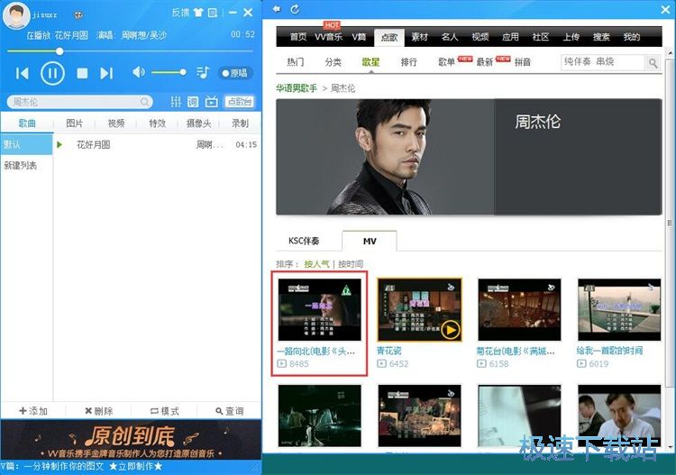The width and height of the screenshot is (676, 475).
Task: Skip to the previous track
Action: pyautogui.click(x=22, y=73)
